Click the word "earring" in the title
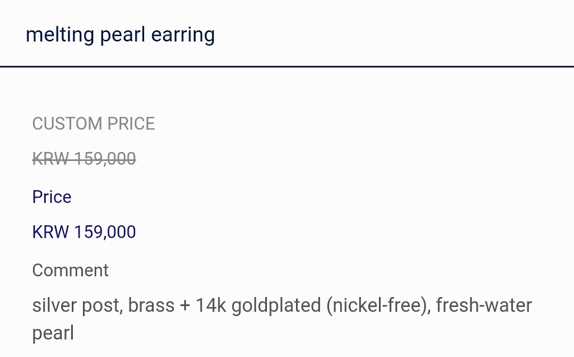Screen dimensions: 574x357 183,35
